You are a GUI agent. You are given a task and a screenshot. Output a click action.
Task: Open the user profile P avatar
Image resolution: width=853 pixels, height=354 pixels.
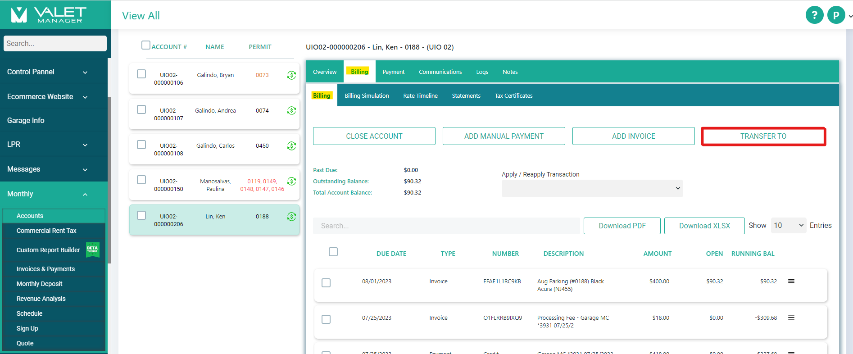click(836, 15)
